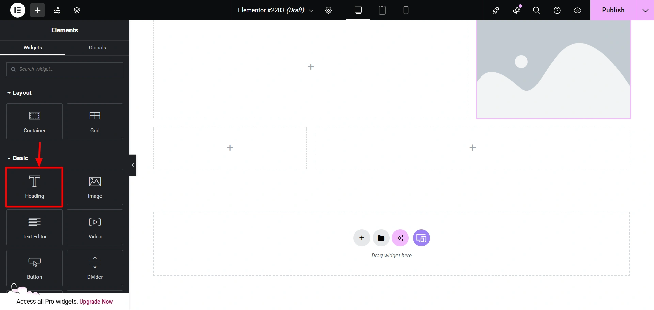Select the Container widget
Screen dimensions: 654x310
34,121
